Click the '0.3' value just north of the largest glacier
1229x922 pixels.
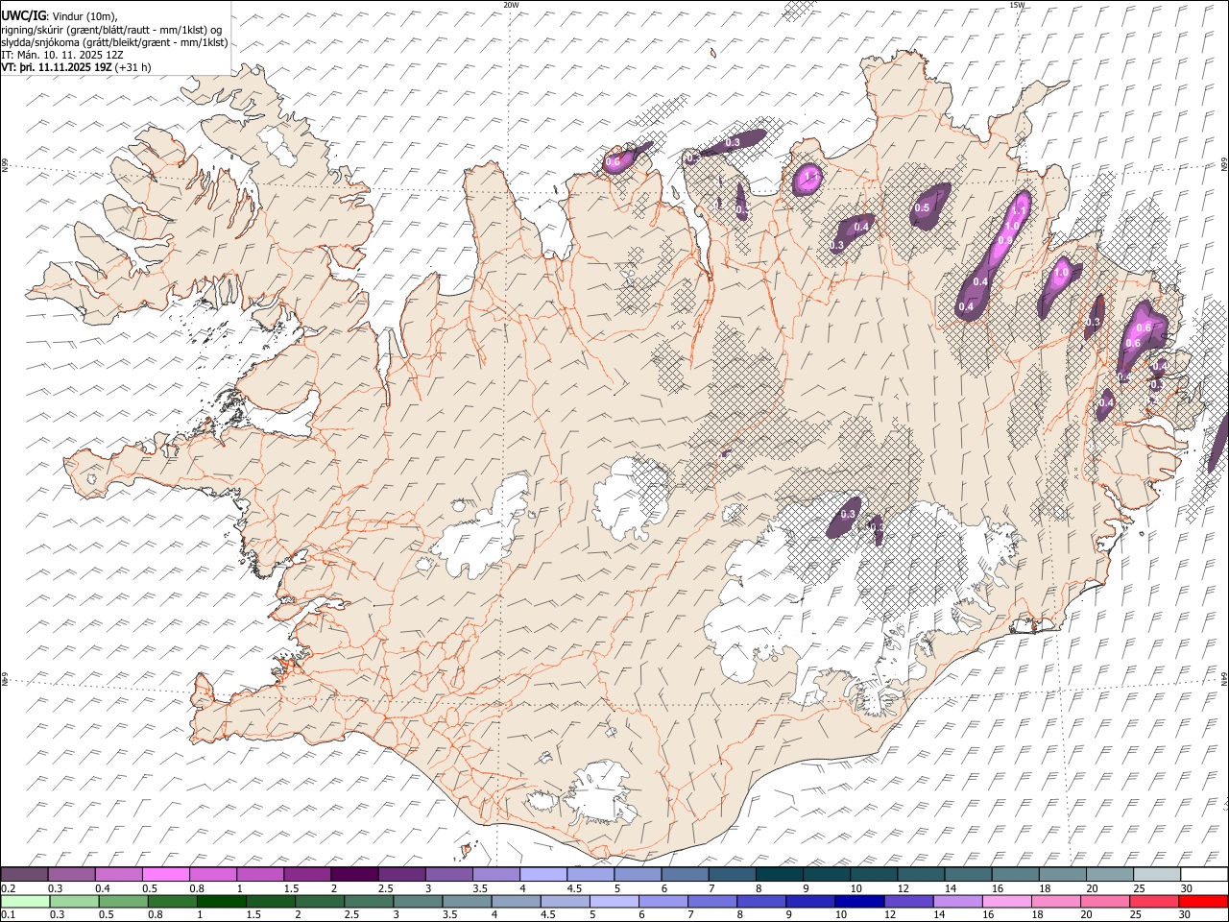pos(848,515)
